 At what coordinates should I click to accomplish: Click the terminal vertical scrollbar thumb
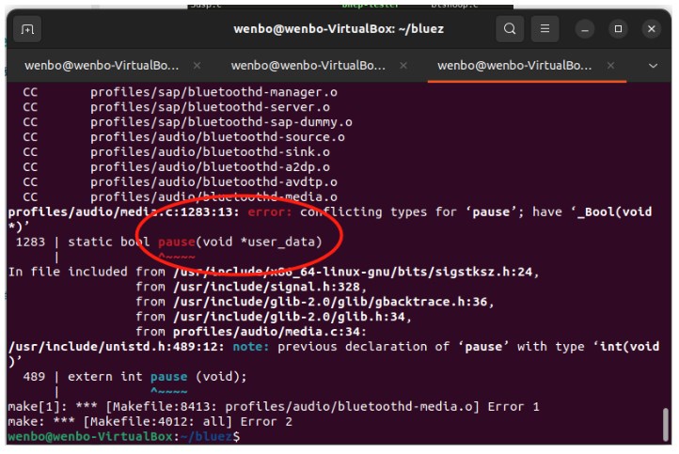pos(666,424)
